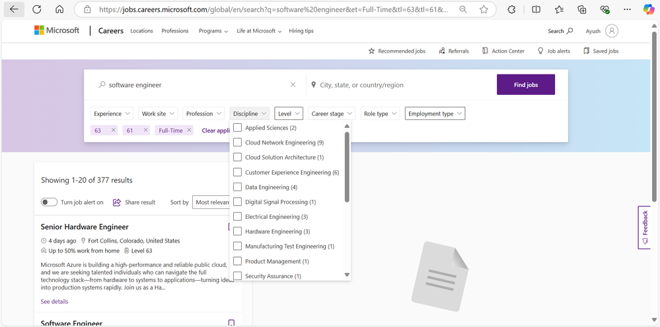Open the Profession filter dropdown
The width and height of the screenshot is (660, 327).
pos(203,114)
